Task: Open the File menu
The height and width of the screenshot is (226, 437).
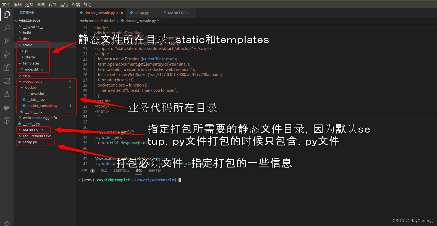Action: tap(6, 5)
